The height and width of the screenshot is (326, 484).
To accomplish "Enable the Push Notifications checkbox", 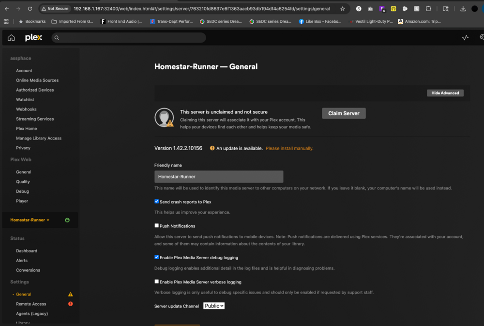I will pos(156,226).
